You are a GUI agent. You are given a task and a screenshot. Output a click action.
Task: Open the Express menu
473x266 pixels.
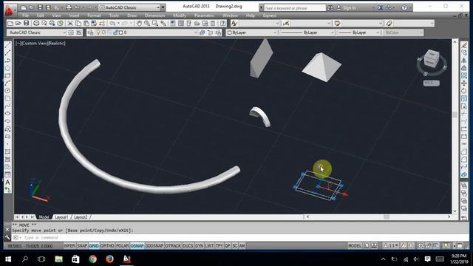[269, 16]
